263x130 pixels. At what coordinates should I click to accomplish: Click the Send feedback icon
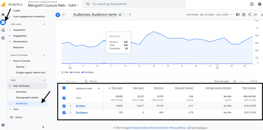tap(189, 128)
